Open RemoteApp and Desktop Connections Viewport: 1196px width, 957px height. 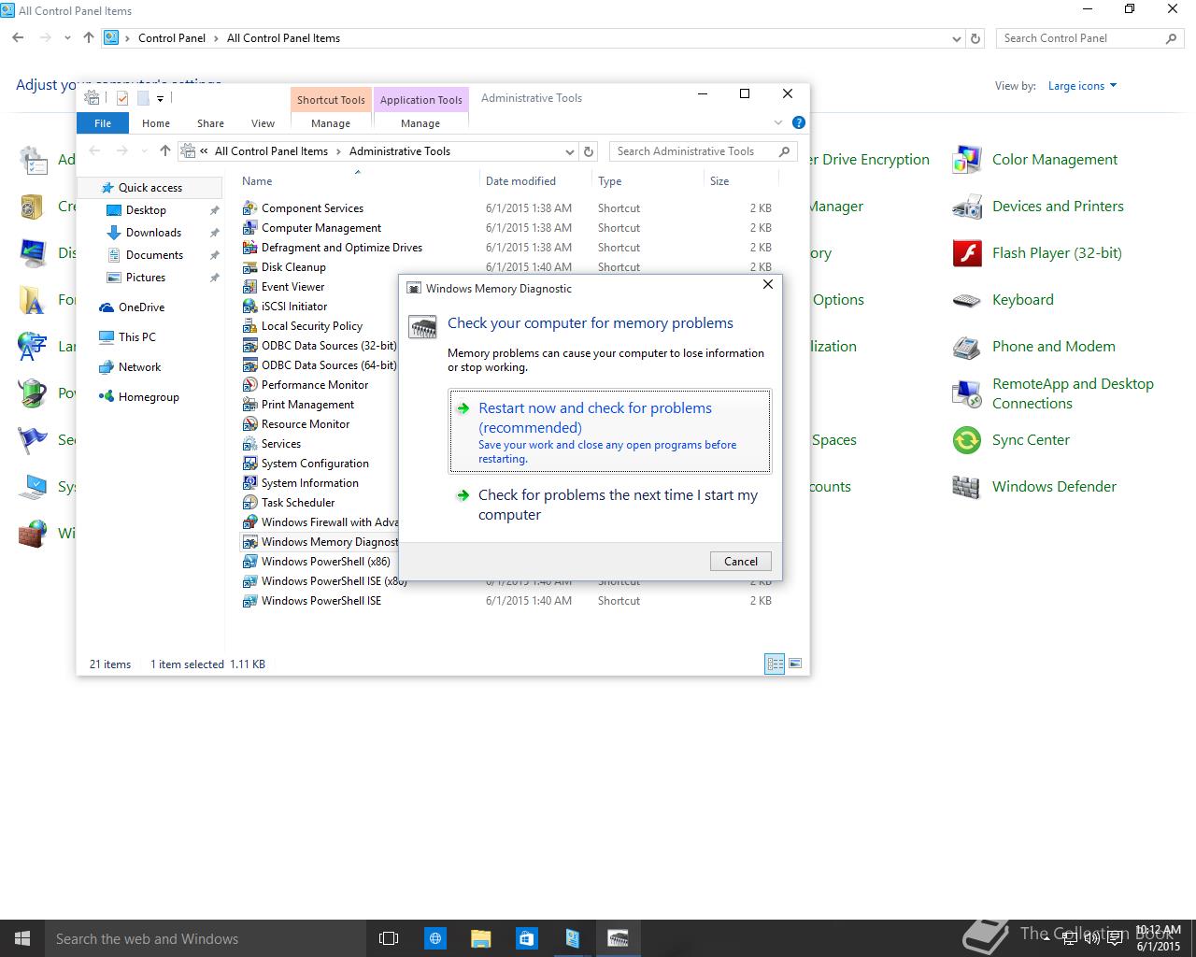(x=1053, y=393)
